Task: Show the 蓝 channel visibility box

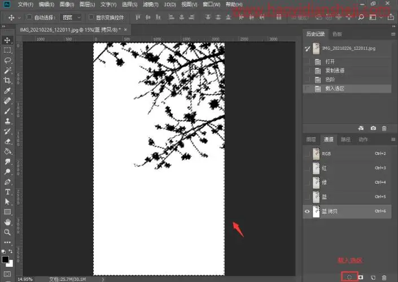Action: coord(307,197)
